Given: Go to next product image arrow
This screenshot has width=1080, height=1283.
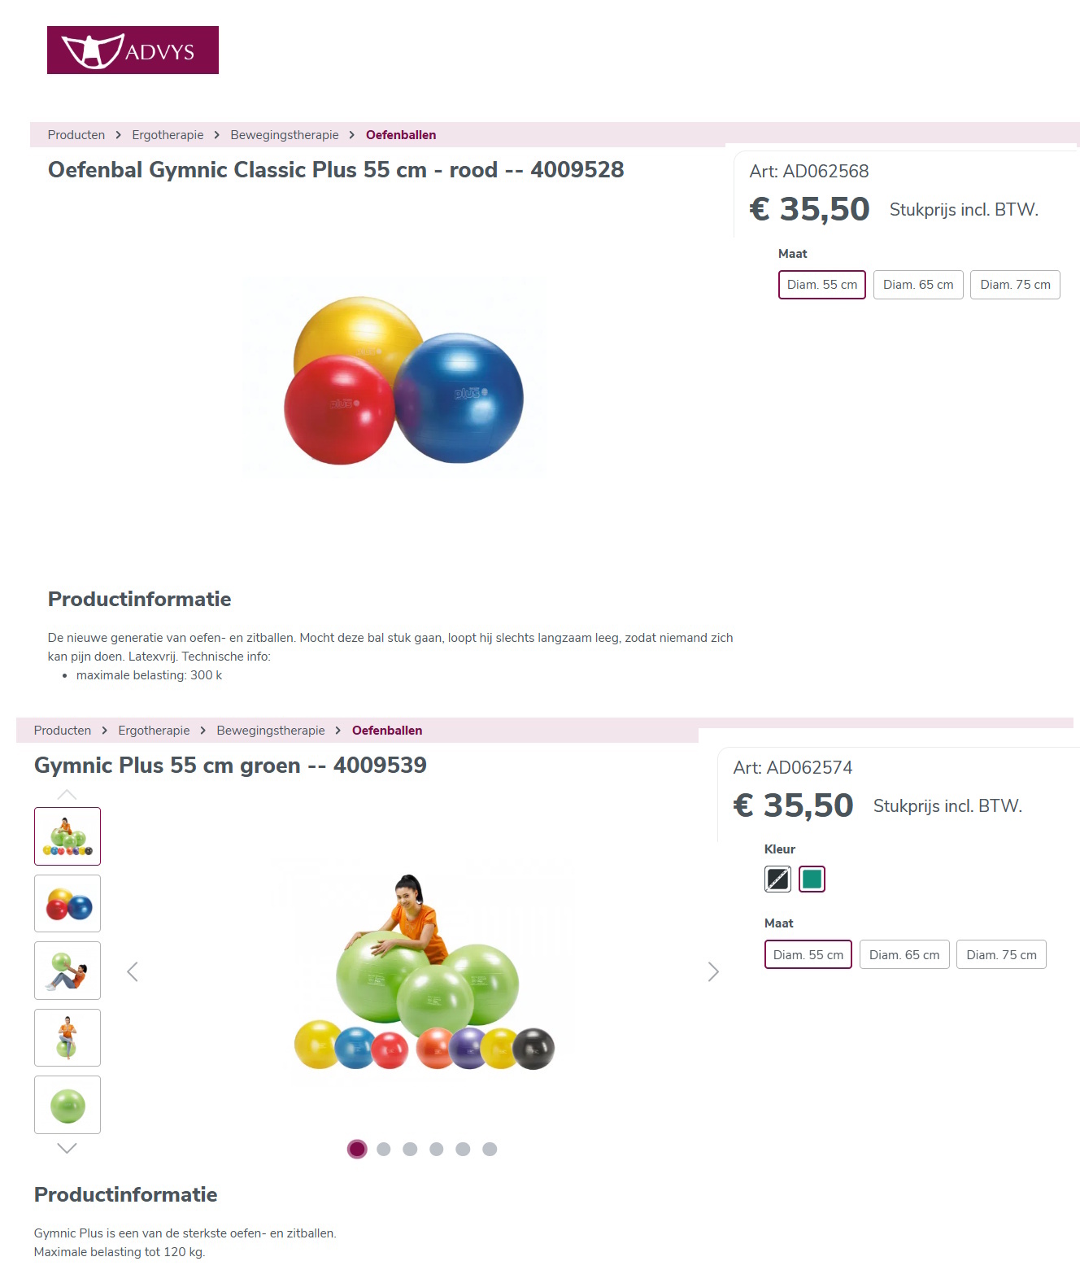Looking at the screenshot, I should [713, 971].
